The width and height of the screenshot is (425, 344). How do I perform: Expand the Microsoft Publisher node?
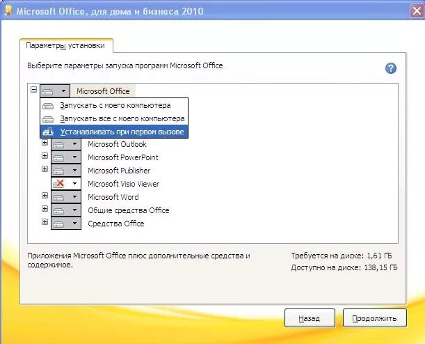coord(45,169)
